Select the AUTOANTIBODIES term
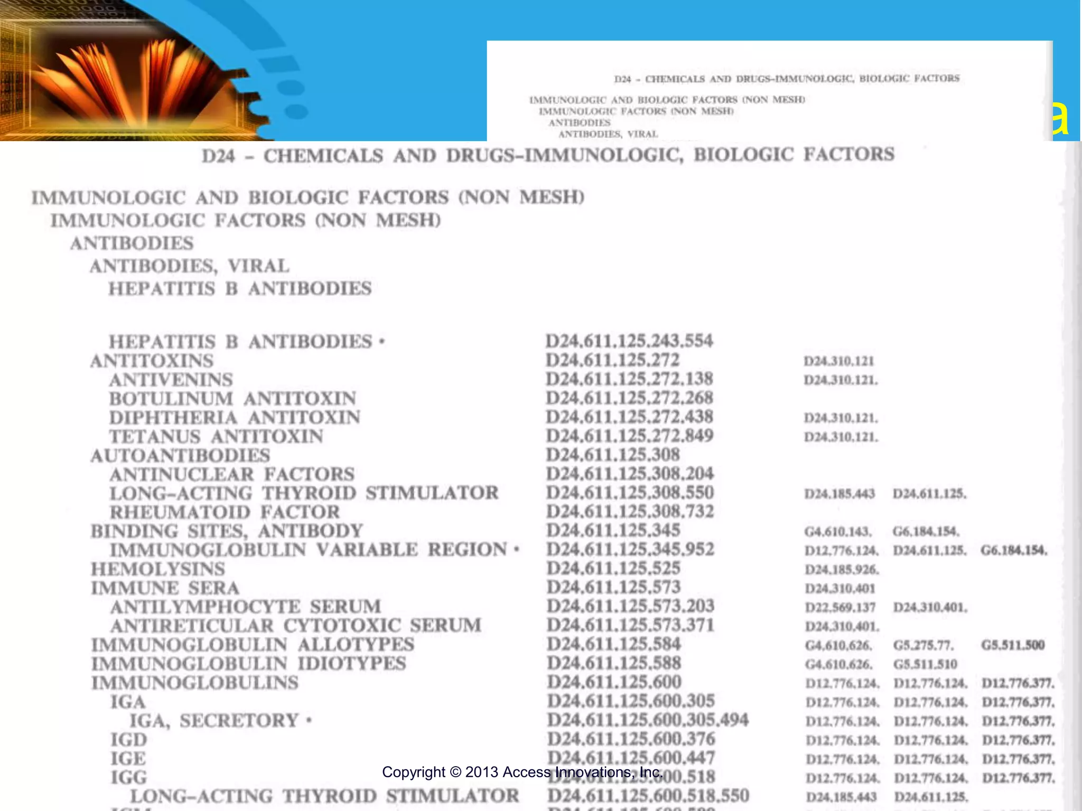1082x811 pixels. click(x=180, y=456)
